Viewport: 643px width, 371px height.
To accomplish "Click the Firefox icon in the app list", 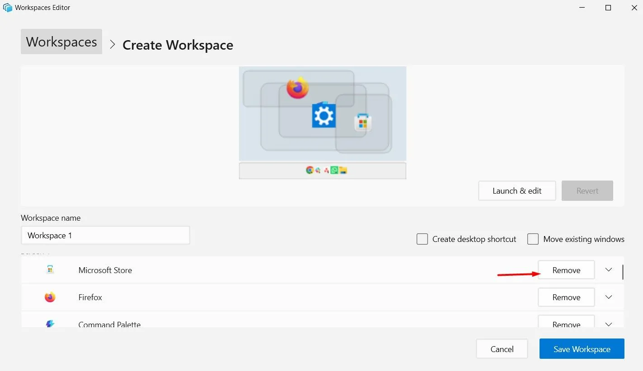I will click(50, 297).
